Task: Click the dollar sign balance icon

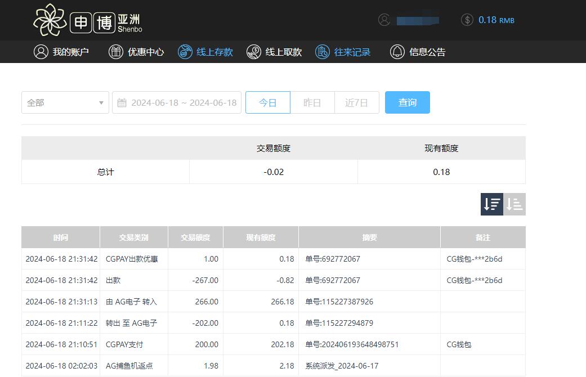Action: [467, 20]
